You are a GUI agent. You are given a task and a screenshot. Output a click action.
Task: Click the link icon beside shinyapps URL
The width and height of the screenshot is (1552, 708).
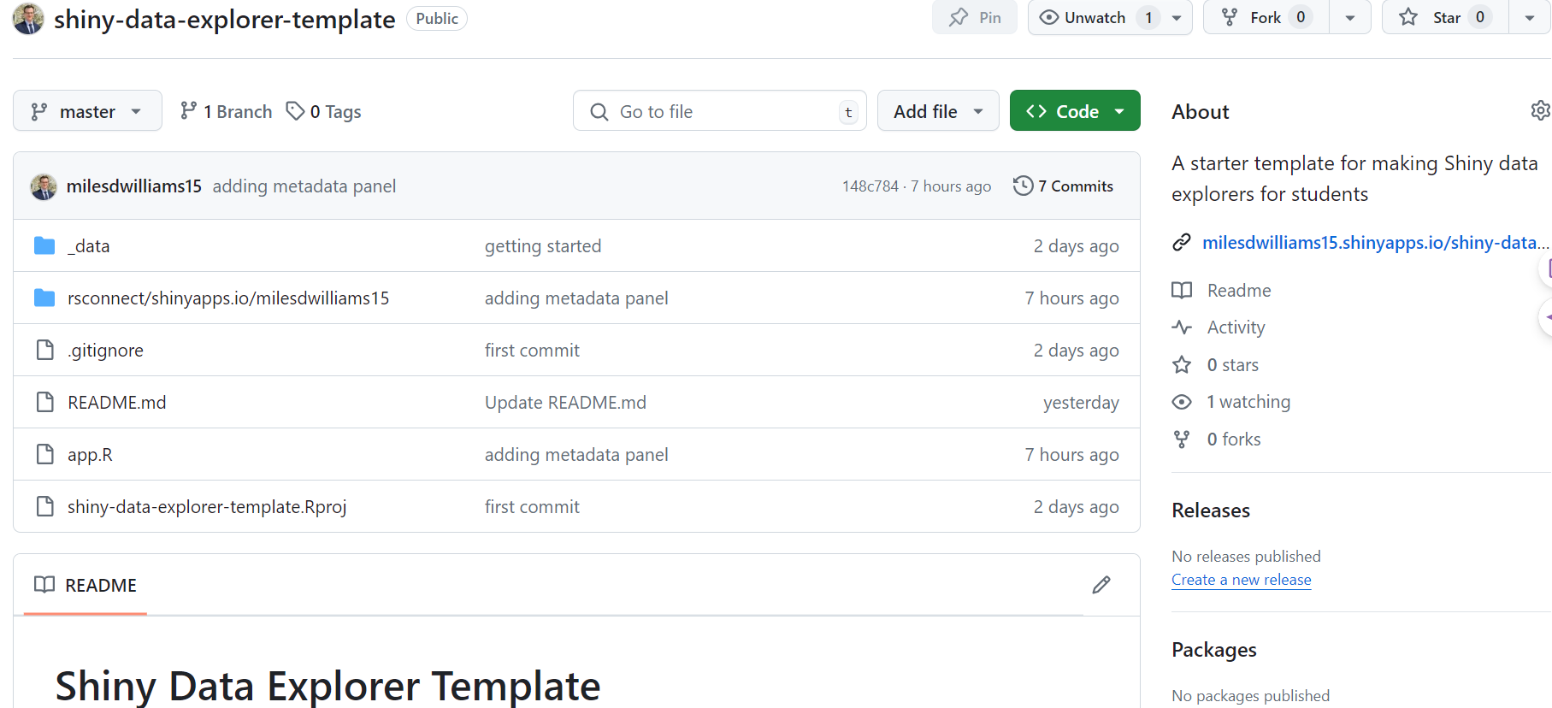1182,243
